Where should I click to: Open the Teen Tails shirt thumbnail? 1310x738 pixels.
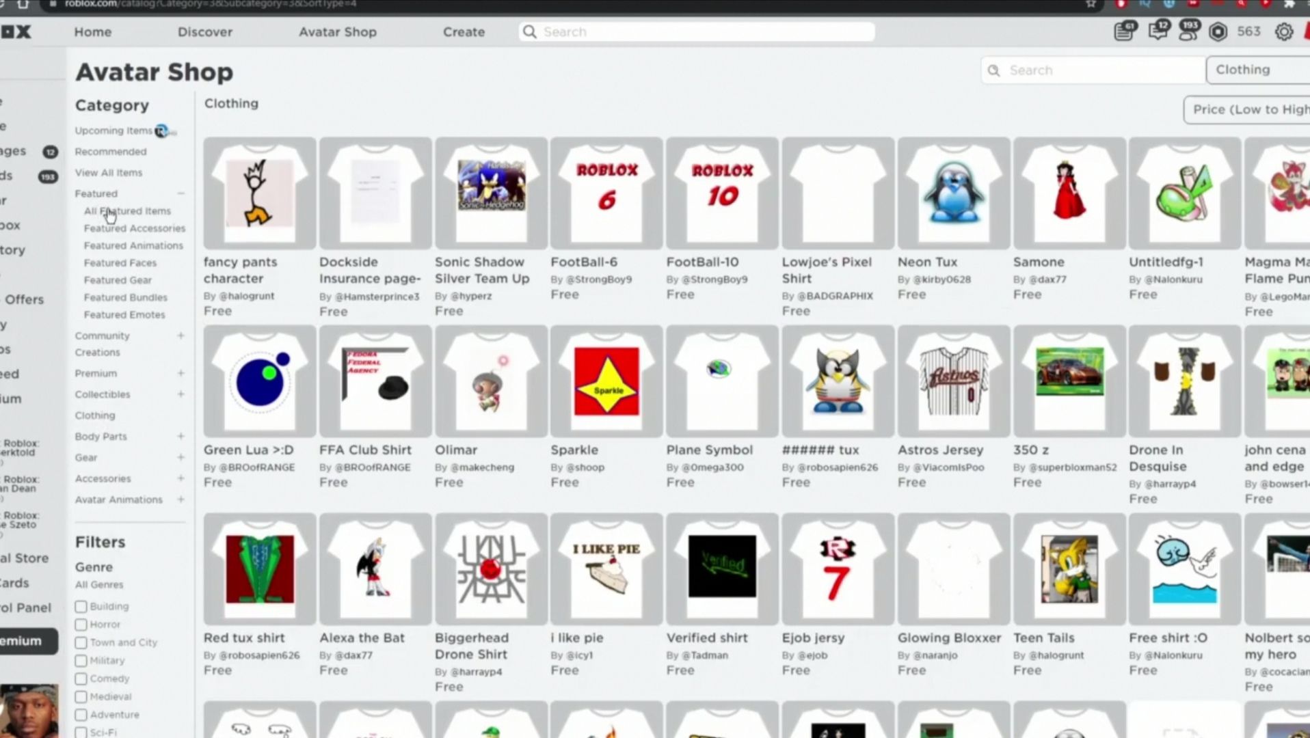click(1069, 569)
